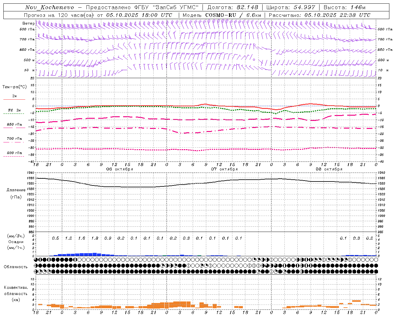Click the precipitation value '1.6'

[82, 238]
